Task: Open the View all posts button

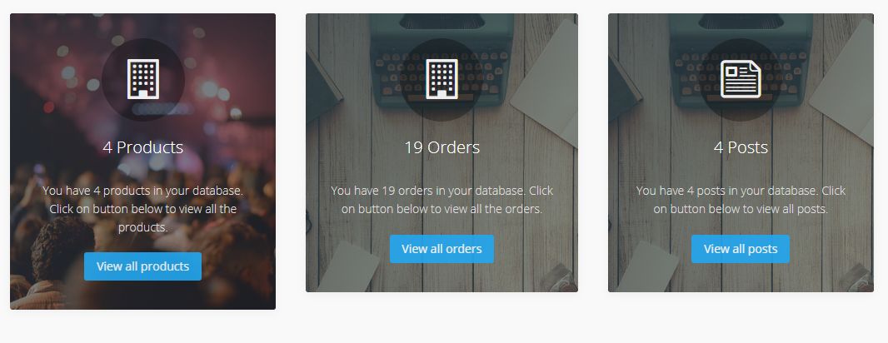Action: coord(741,249)
